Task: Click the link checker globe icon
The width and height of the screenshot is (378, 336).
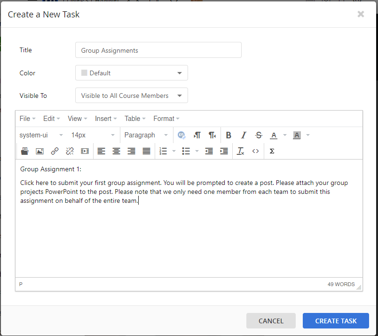Action: point(181,135)
